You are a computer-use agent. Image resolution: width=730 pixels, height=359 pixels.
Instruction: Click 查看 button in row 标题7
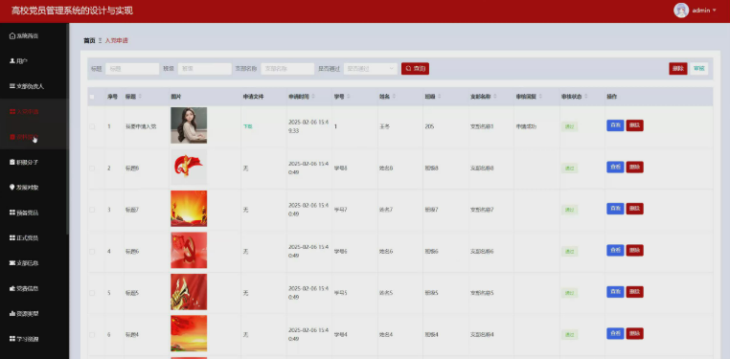615,209
